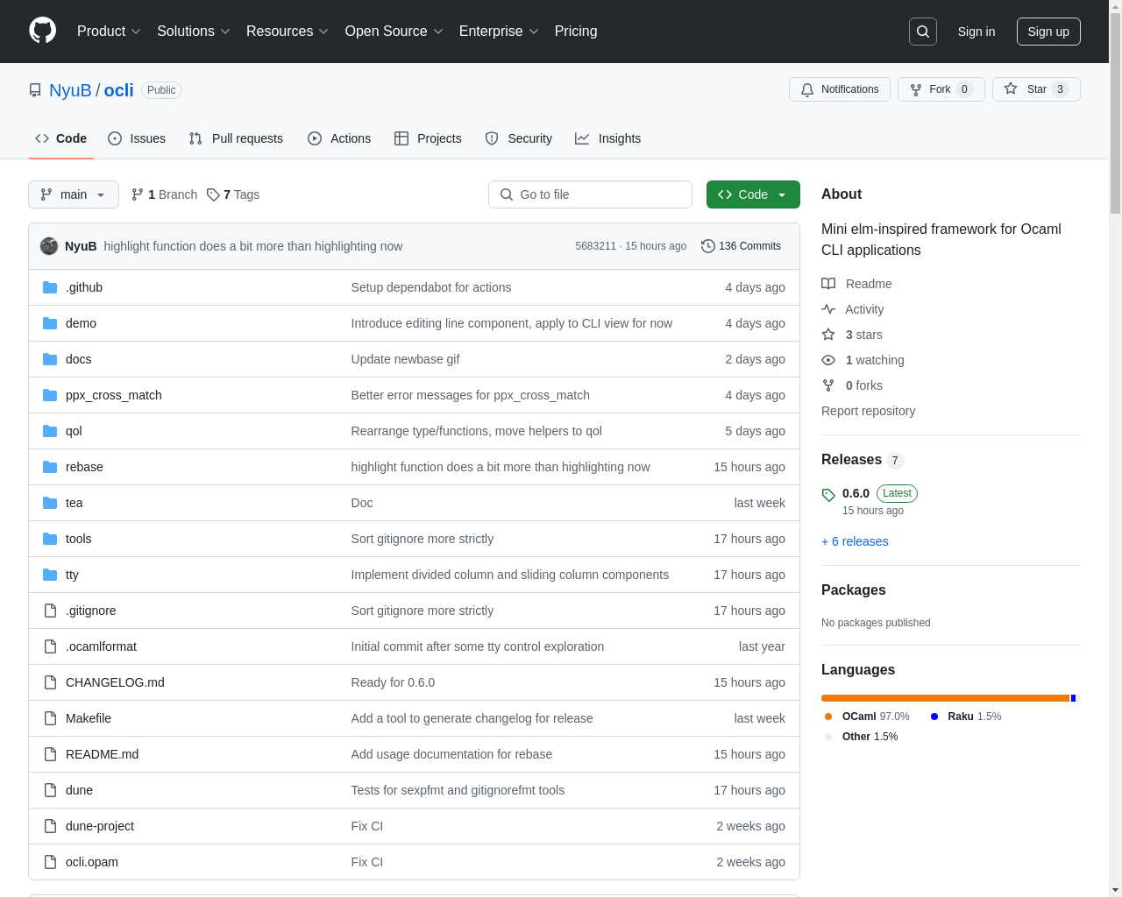Click the + 6 releases link
This screenshot has height=897, width=1122.
pos(855,541)
